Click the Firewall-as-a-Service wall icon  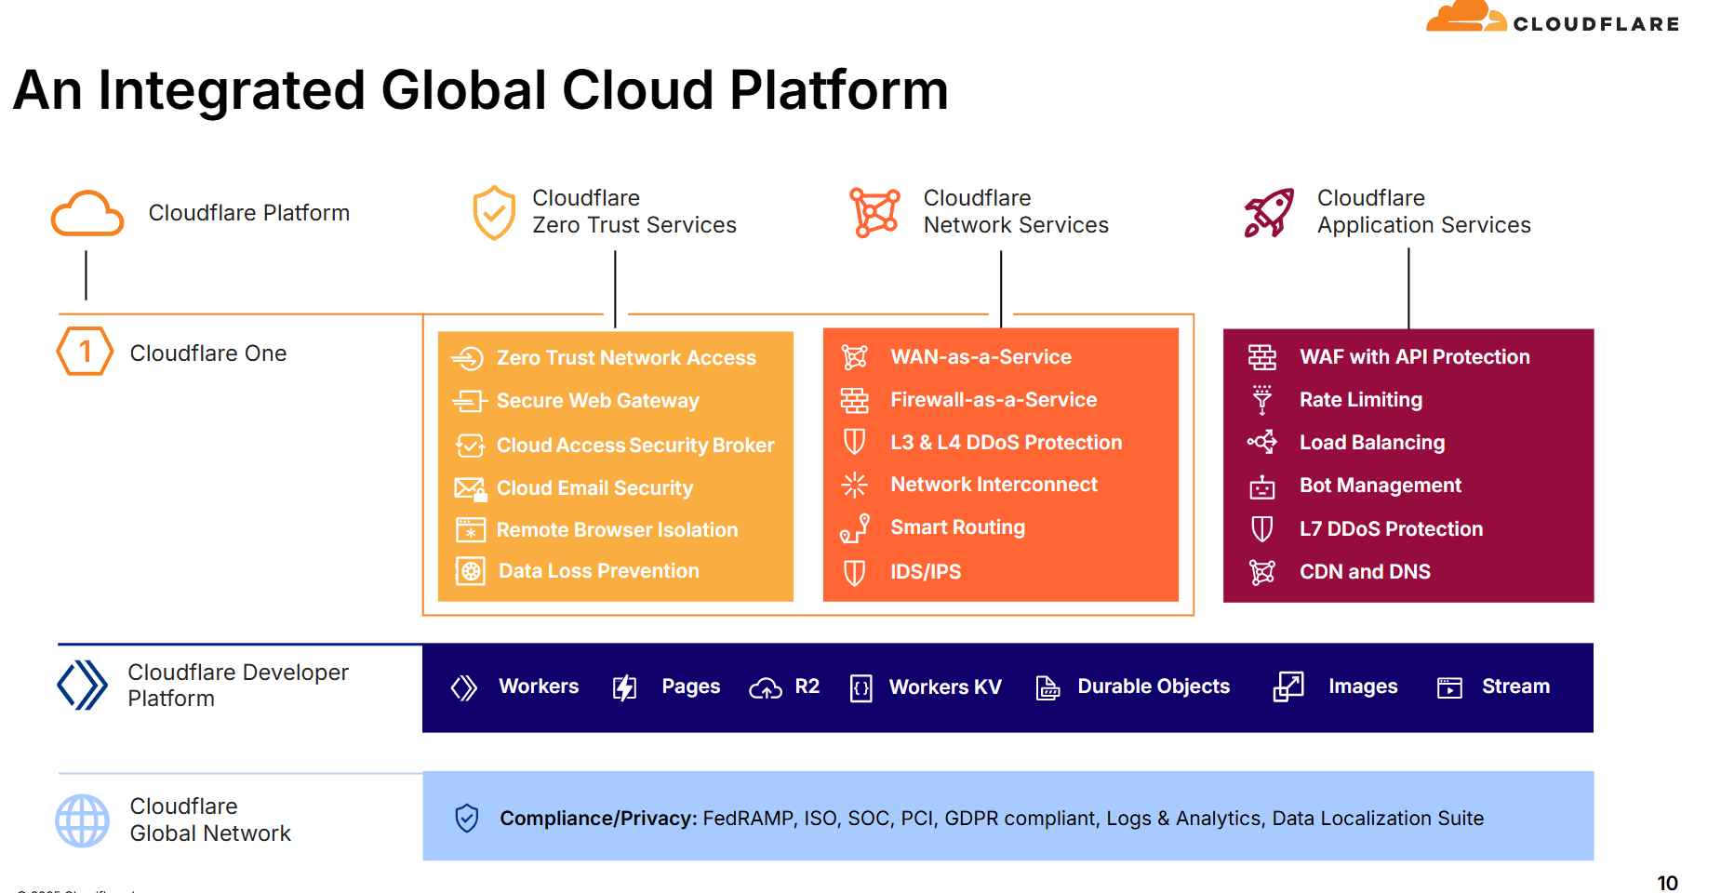854,400
